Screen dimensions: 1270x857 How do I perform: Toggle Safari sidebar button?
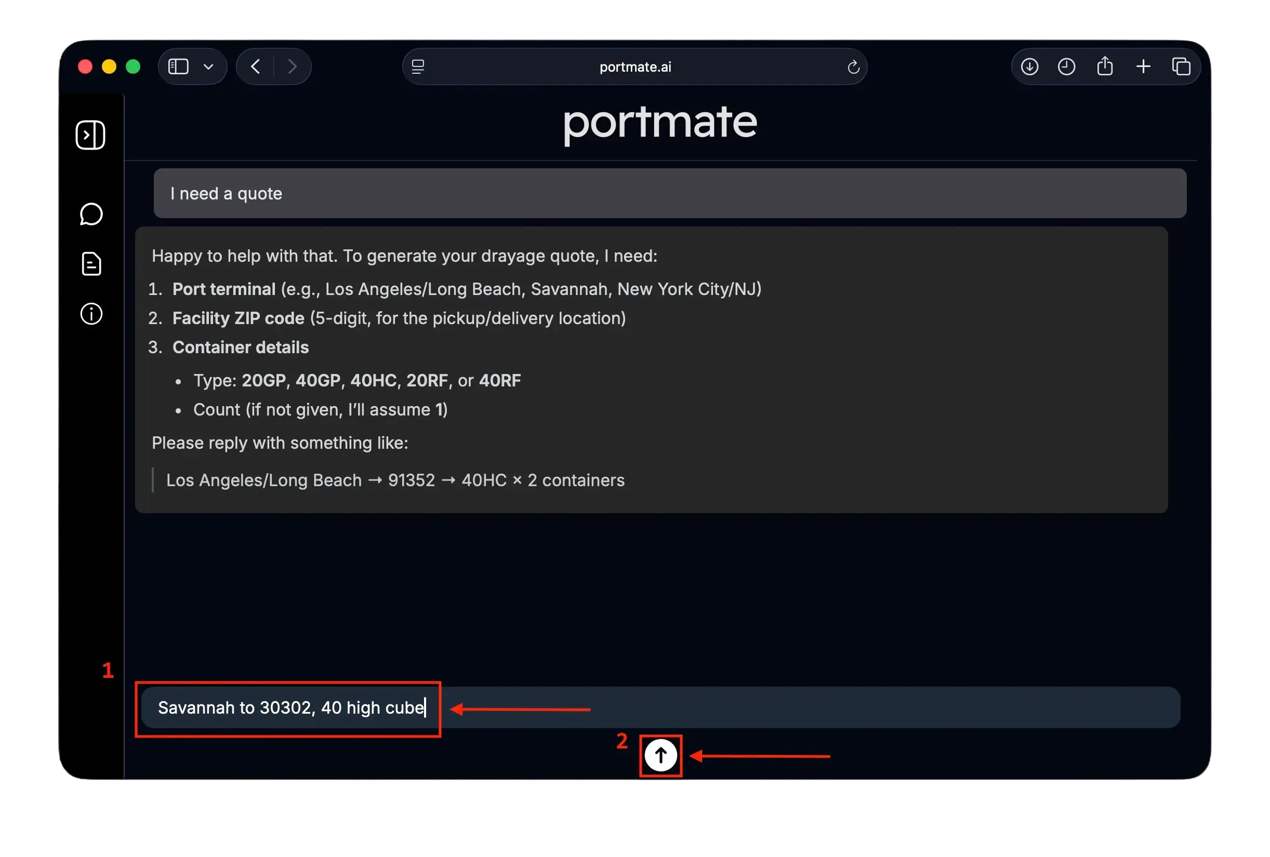point(178,66)
